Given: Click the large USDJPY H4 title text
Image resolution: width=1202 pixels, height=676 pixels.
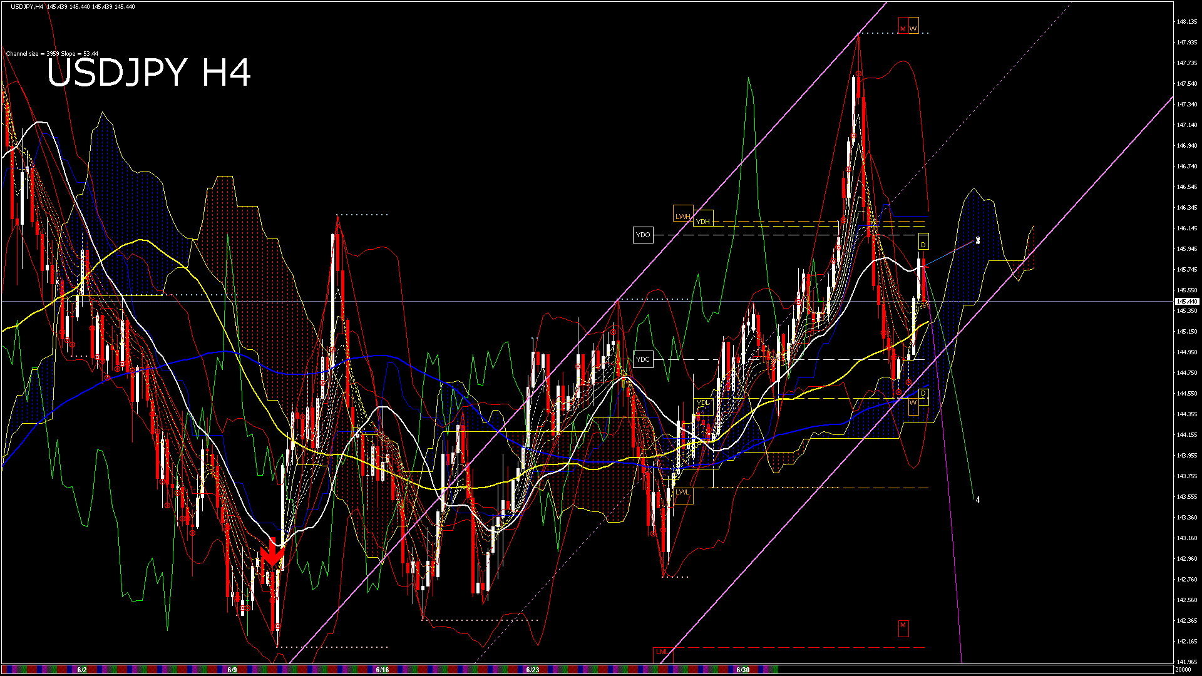Looking at the screenshot, I should point(149,73).
